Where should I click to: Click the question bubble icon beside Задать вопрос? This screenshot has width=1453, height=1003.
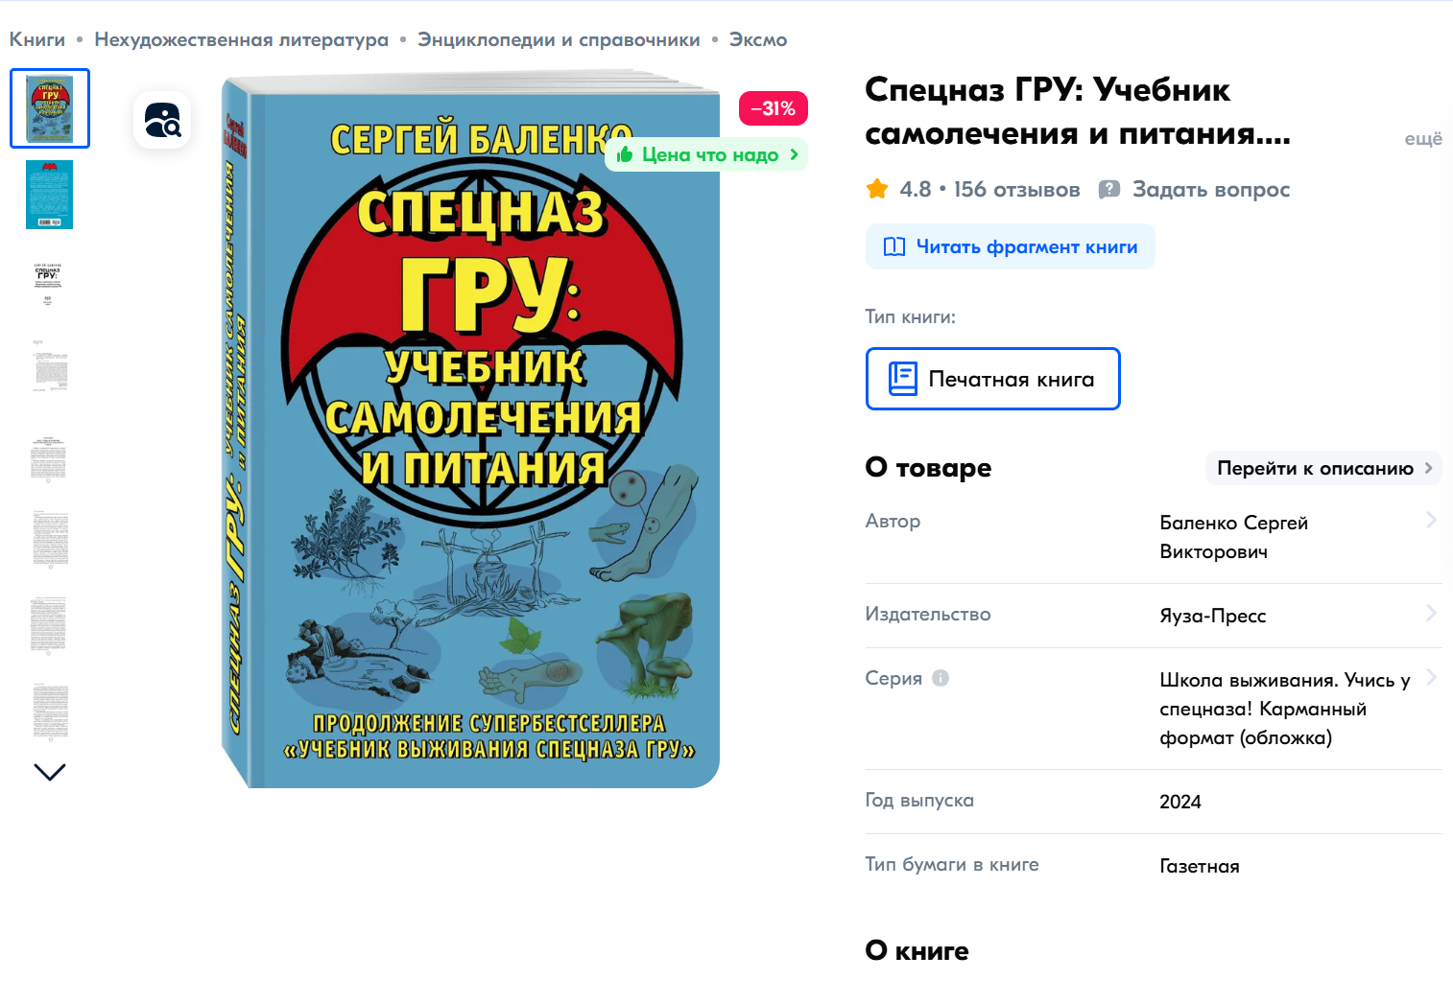1109,190
